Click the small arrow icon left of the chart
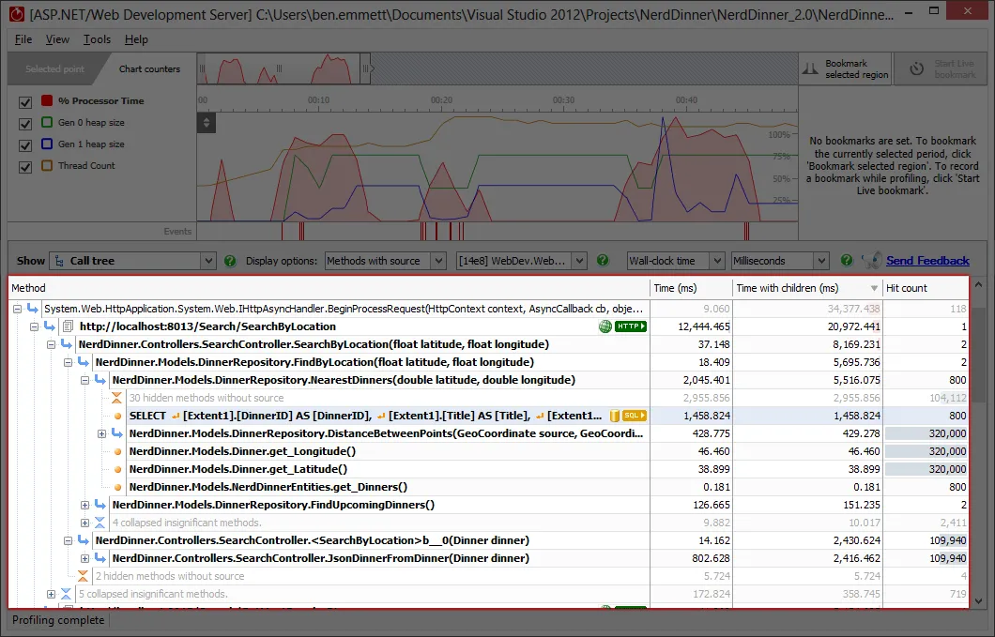This screenshot has width=995, height=637. (207, 123)
